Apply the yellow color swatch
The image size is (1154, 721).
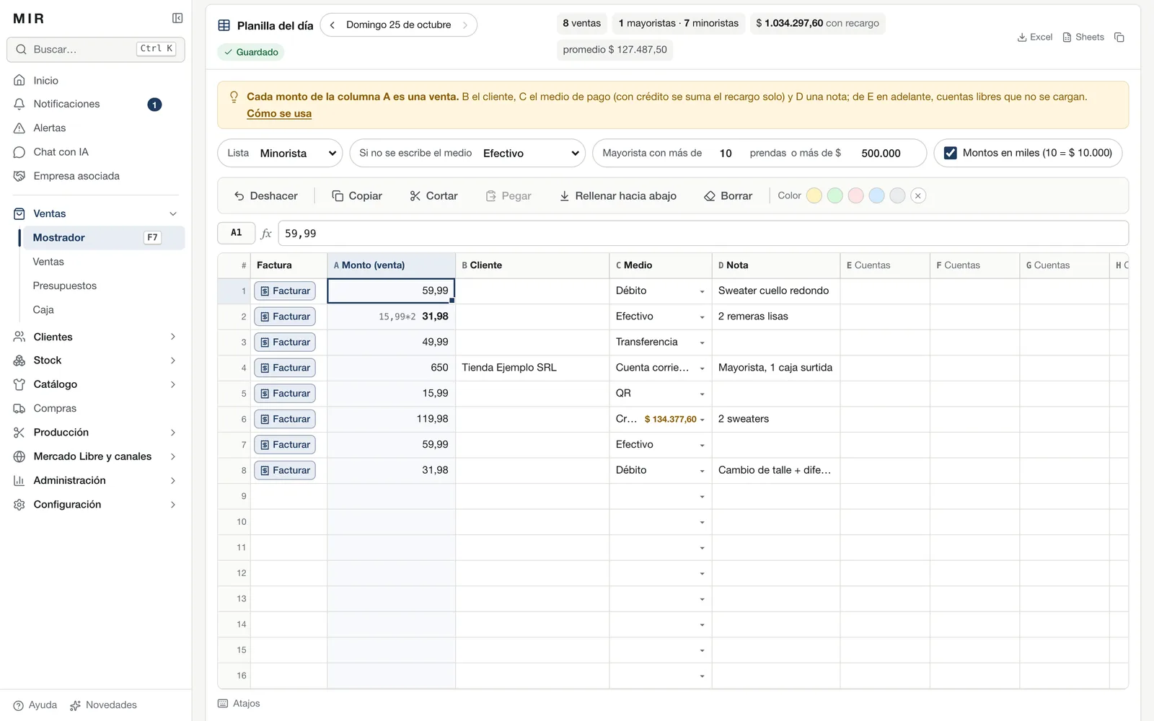coord(814,195)
